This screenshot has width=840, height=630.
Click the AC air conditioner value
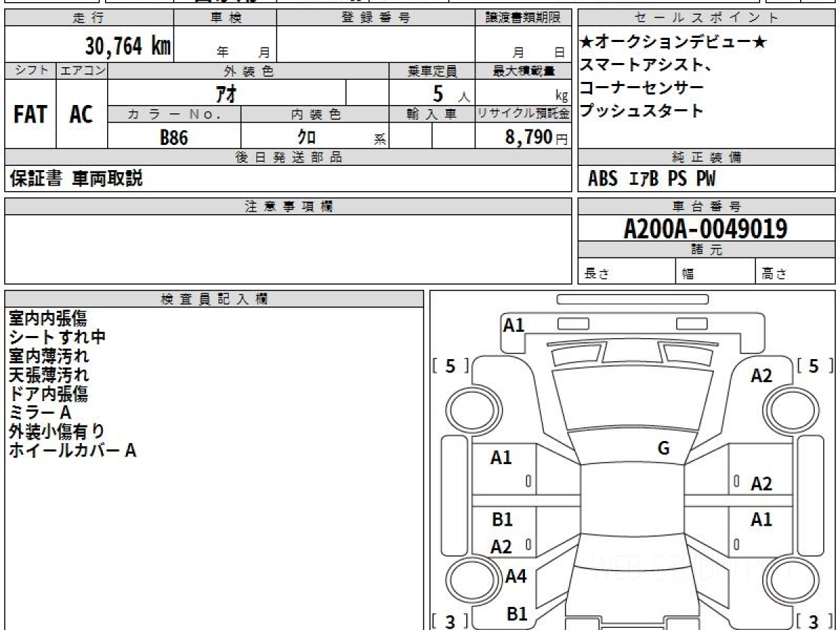click(82, 114)
